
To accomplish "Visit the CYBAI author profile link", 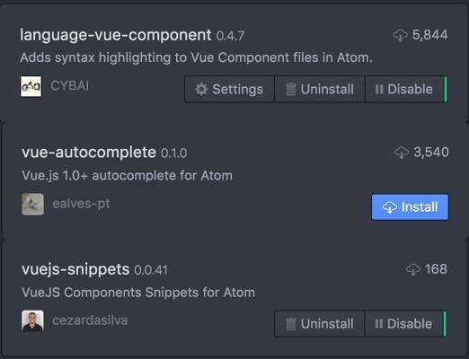I will (x=70, y=86).
